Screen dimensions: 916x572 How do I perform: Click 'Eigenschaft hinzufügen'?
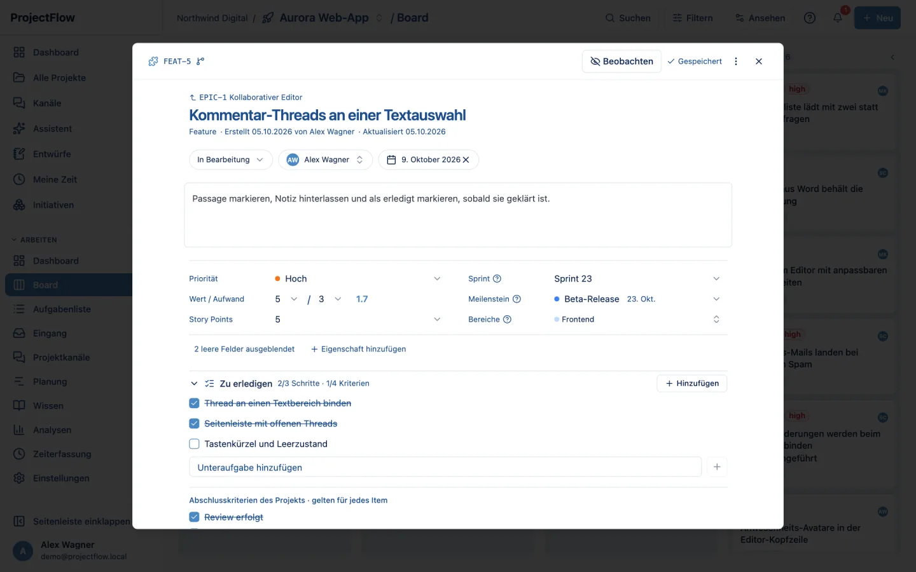tap(358, 349)
